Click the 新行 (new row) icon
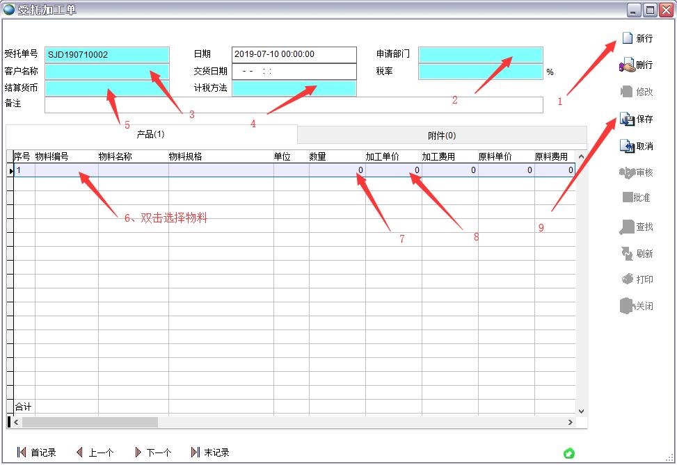Viewport: 677px width, 465px height. 637,38
